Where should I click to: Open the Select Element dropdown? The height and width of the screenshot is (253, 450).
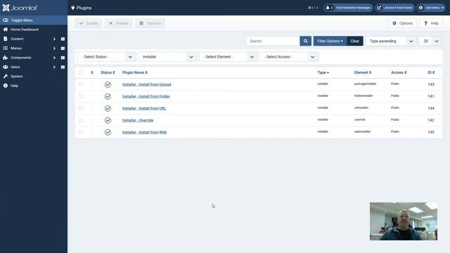click(x=228, y=57)
